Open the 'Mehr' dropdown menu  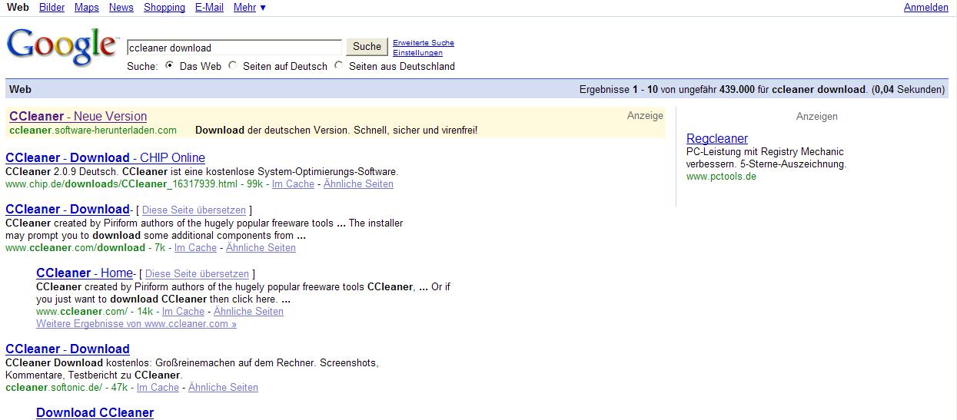click(249, 7)
